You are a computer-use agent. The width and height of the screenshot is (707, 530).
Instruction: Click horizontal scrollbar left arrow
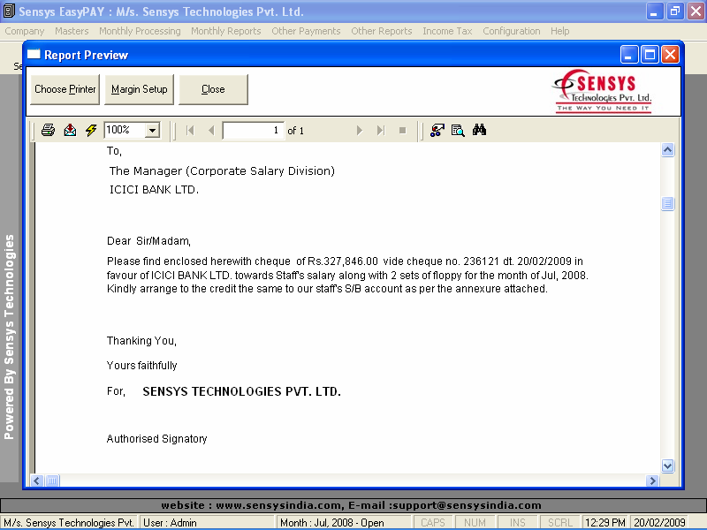tap(37, 481)
